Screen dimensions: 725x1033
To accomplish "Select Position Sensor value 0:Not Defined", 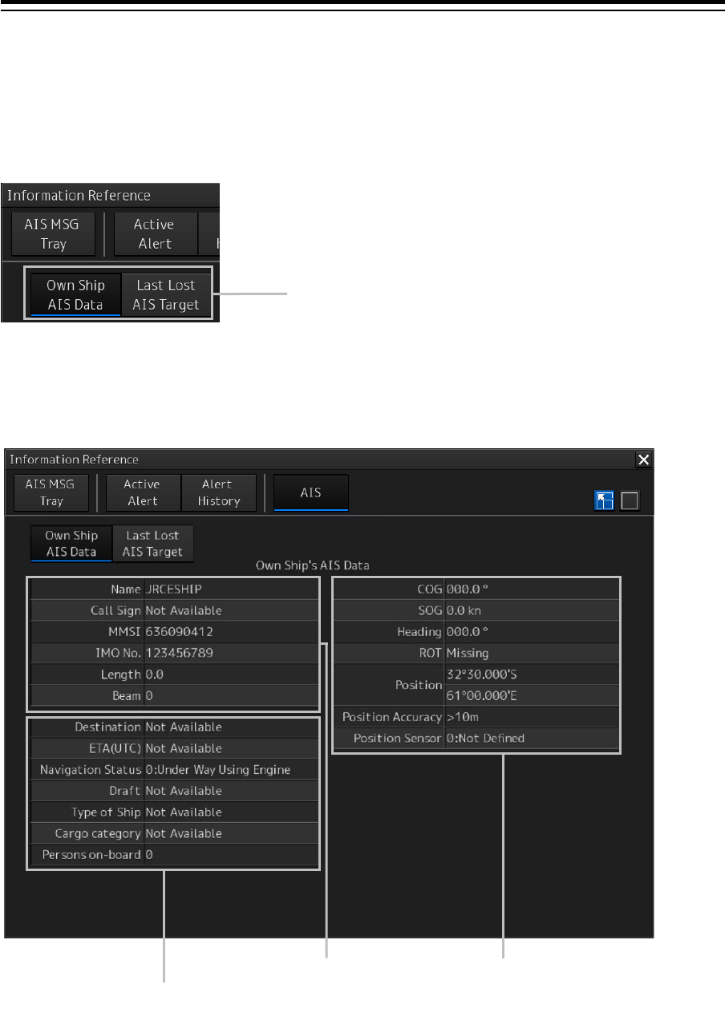I will pyautogui.click(x=485, y=738).
